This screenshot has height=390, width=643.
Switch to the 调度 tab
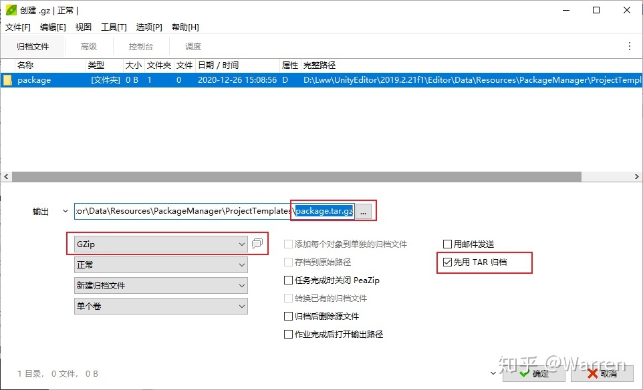pos(193,46)
